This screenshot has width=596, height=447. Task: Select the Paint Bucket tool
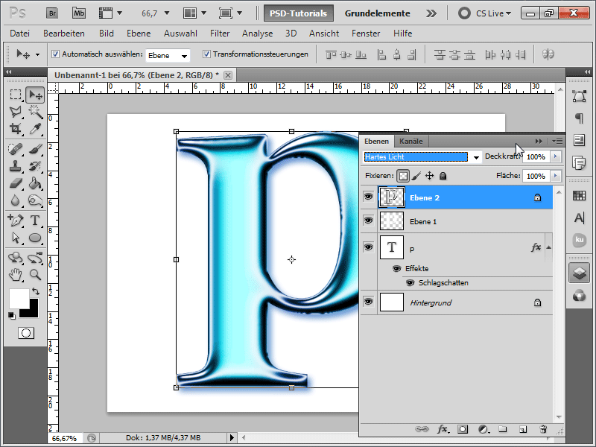(35, 183)
